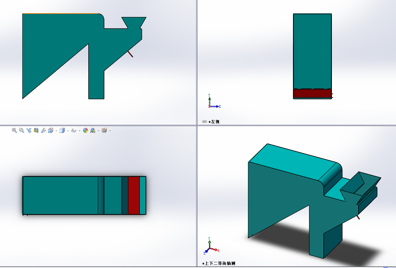Open the View Orientation cube icon
396x268 pixels.
[51, 130]
